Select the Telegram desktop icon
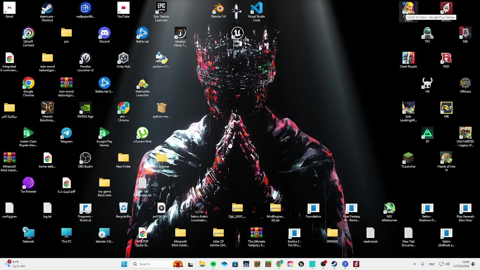Viewport: 480px width, 270px height. click(x=66, y=136)
